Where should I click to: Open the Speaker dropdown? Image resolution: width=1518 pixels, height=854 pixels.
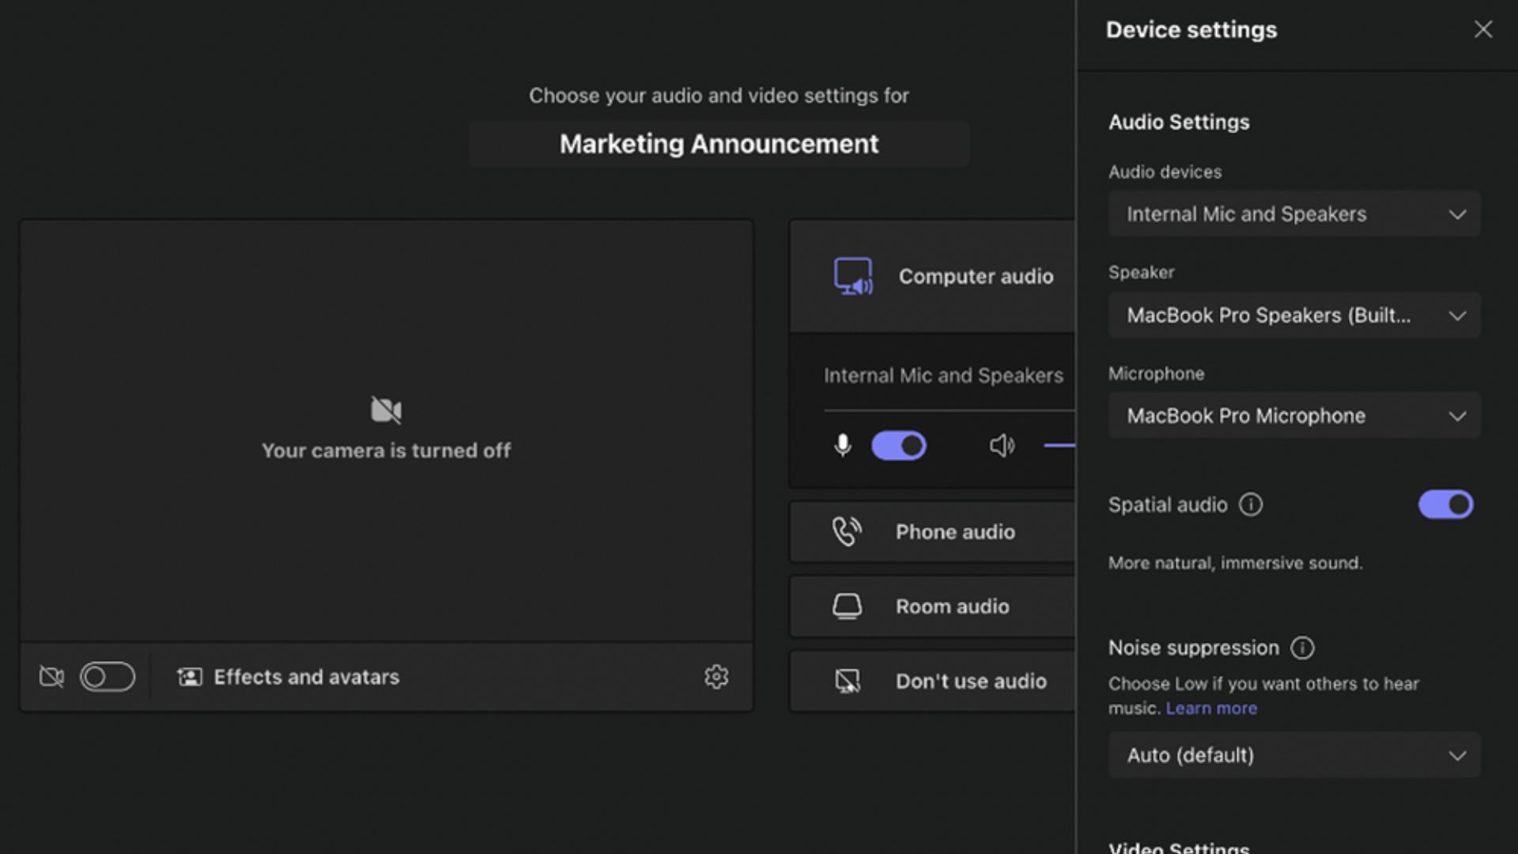coord(1294,315)
